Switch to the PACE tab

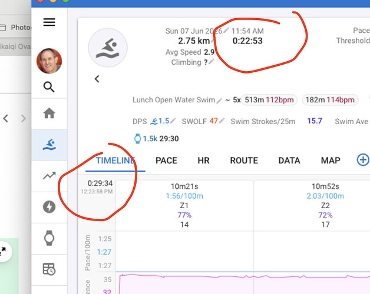click(166, 161)
